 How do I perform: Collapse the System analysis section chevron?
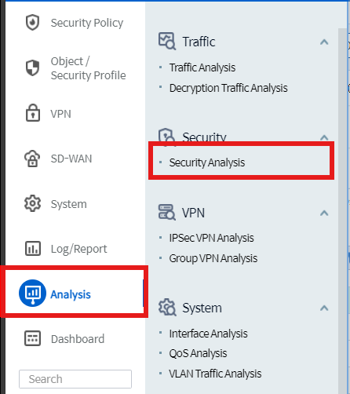tap(324, 308)
